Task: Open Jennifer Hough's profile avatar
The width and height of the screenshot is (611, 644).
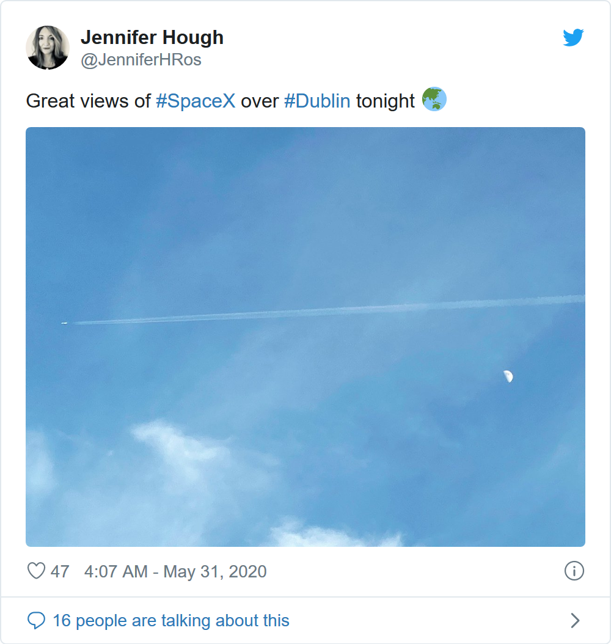Action: [48, 48]
